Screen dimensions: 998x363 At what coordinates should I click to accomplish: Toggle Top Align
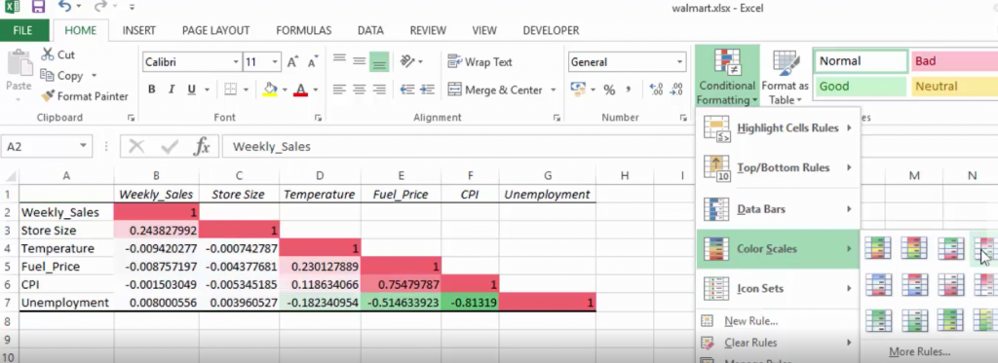(x=339, y=60)
